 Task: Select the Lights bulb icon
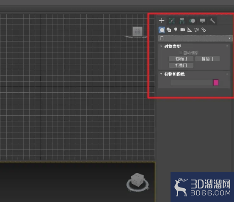[176, 30]
